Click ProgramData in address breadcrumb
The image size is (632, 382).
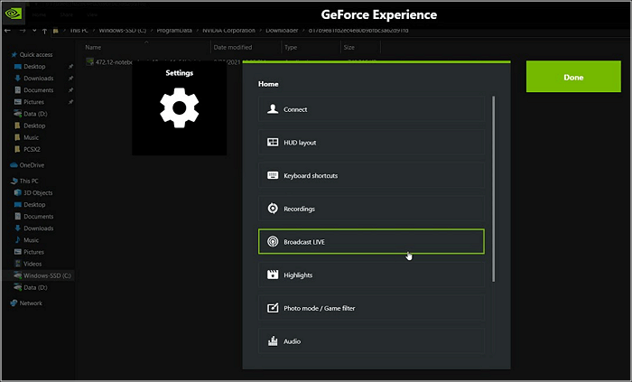(174, 30)
